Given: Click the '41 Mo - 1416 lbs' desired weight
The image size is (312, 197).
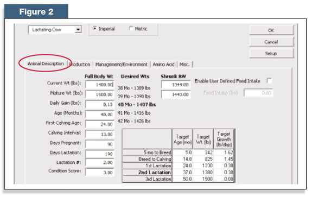Looking at the screenshot, I should point(134,113).
